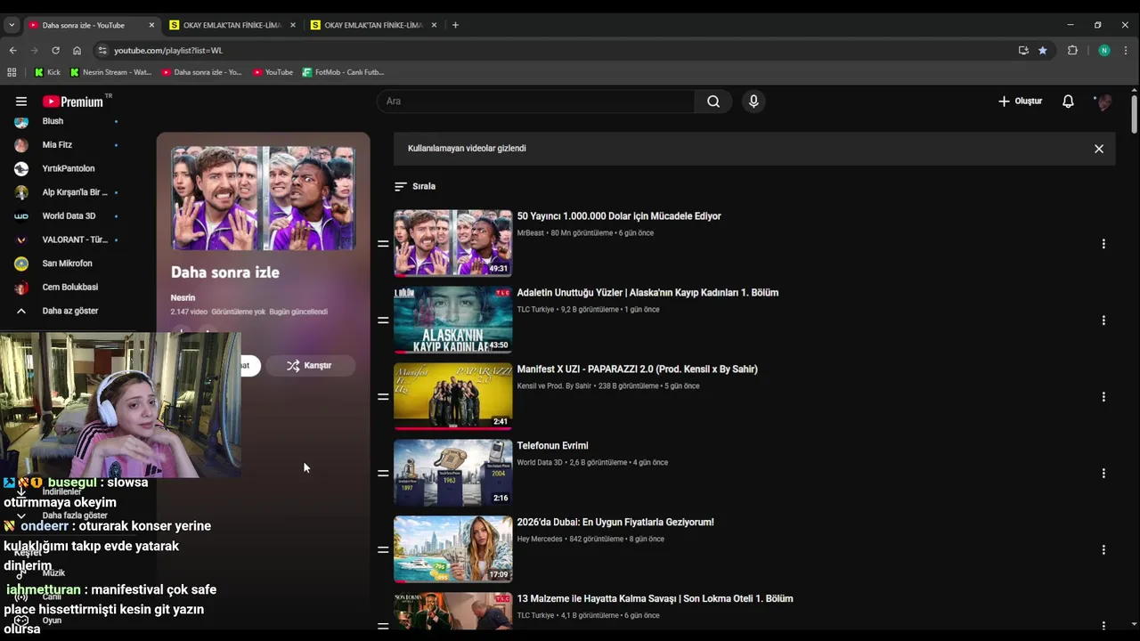Click the search magnifier button
This screenshot has height=641, width=1140.
713,101
